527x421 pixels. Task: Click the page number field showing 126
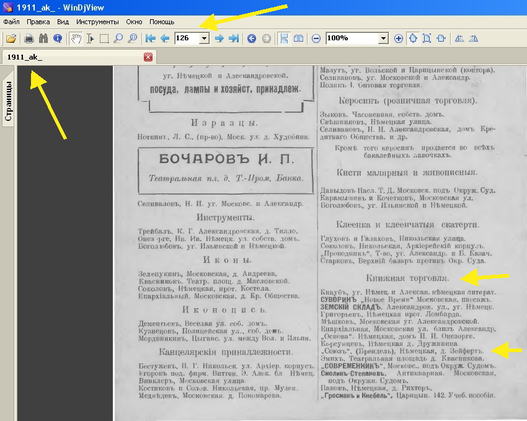187,38
